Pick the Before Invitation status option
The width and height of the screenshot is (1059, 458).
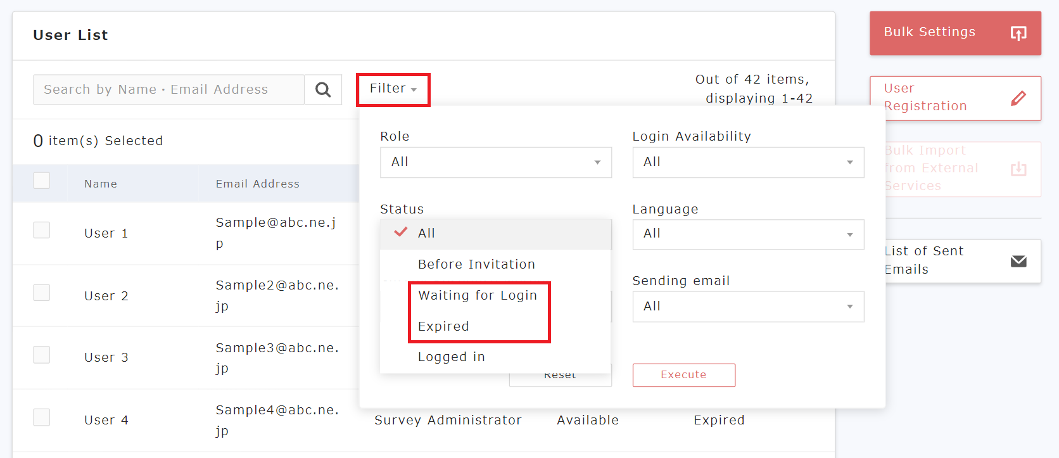point(476,264)
